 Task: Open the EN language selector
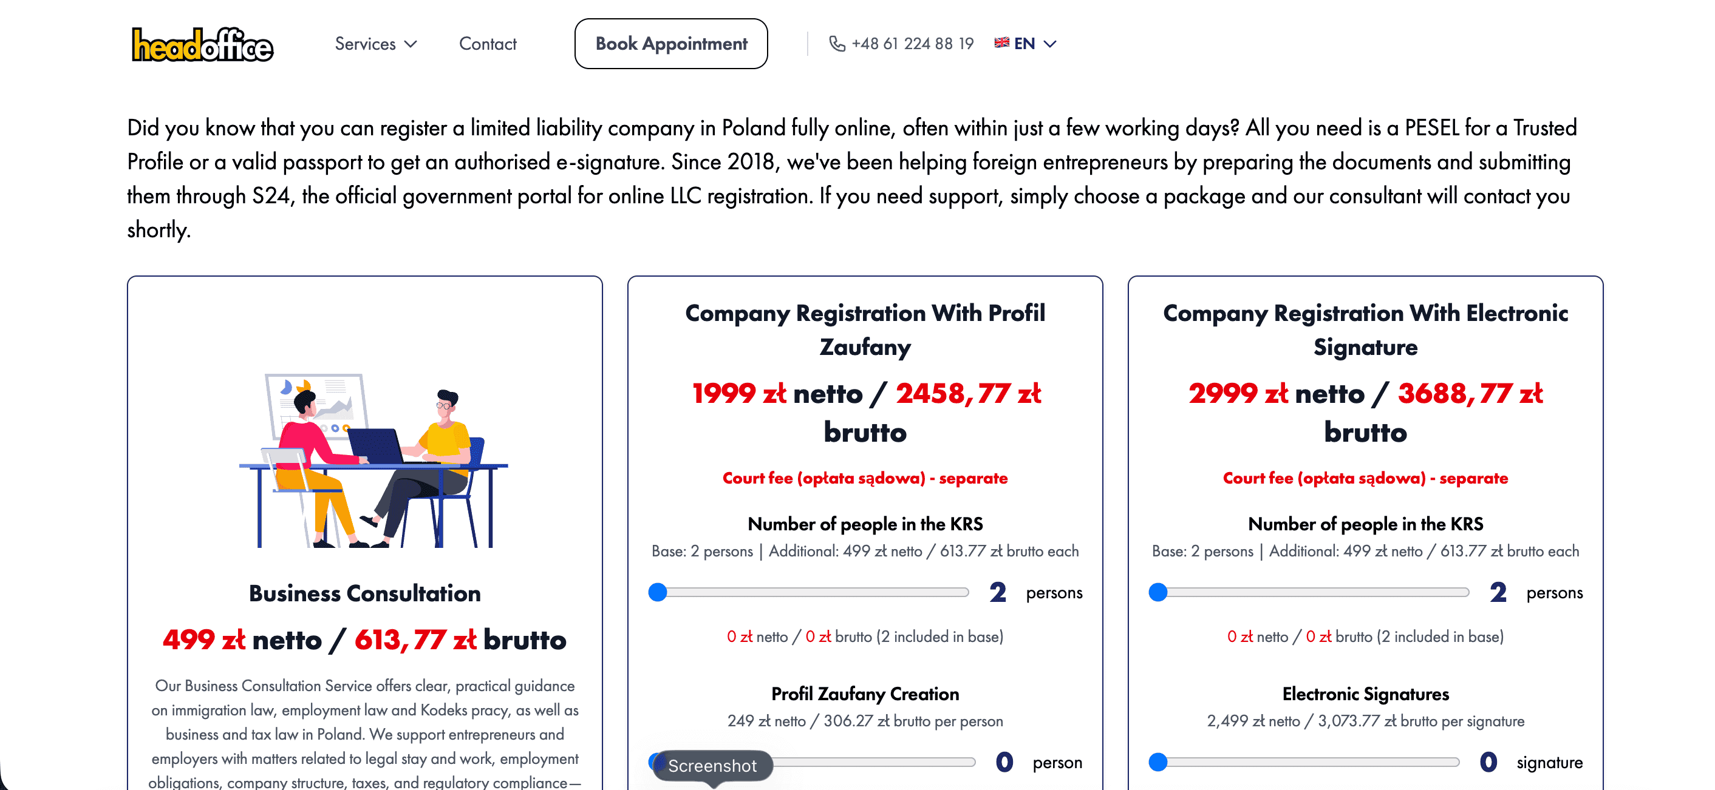pos(1025,44)
